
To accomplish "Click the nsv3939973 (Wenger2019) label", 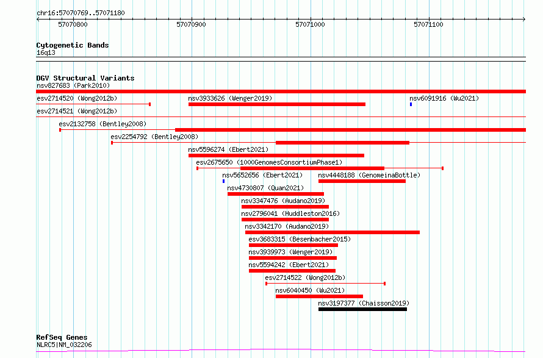I will click(290, 252).
